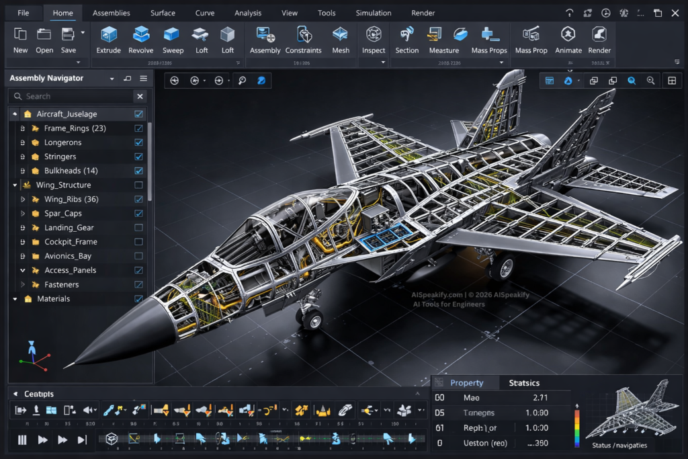Enable the Landing_Gear checkbox

point(140,227)
